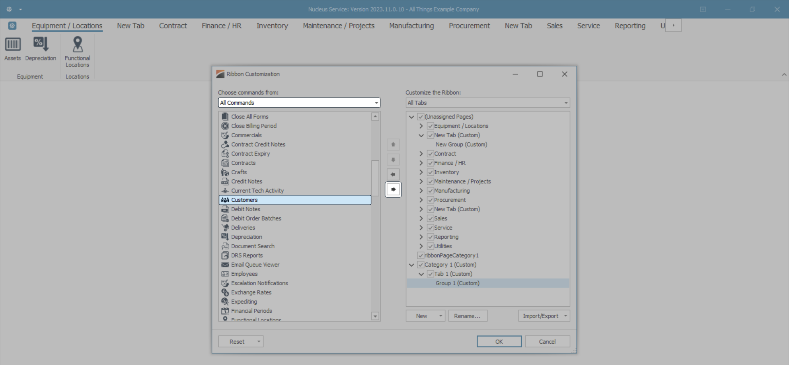Screen dimensions: 789x365
Task: Go to the Procurement ribbon tab
Action: coord(469,25)
